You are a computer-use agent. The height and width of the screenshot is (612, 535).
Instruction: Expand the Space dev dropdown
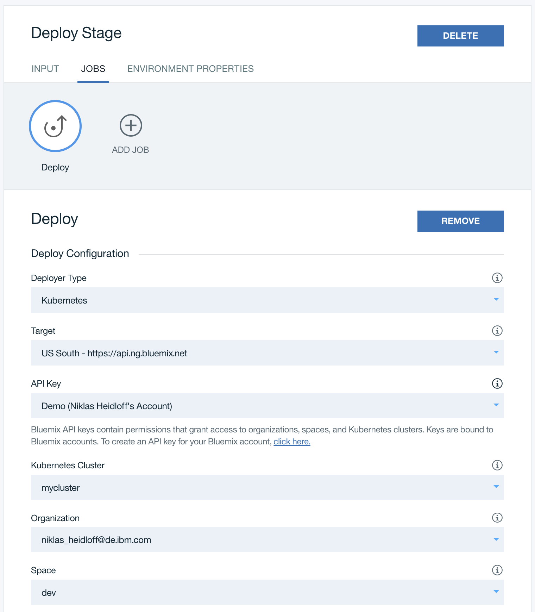click(x=267, y=592)
